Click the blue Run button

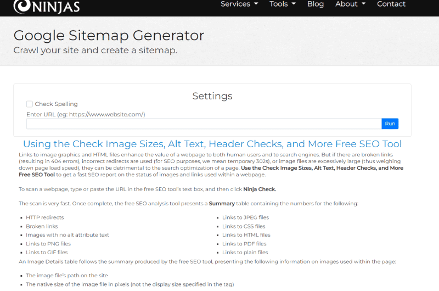pyautogui.click(x=390, y=124)
